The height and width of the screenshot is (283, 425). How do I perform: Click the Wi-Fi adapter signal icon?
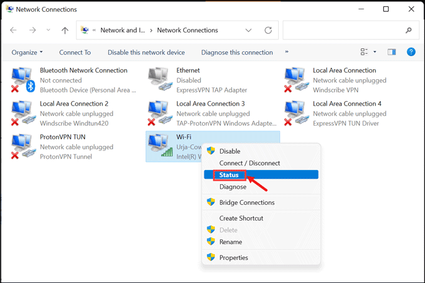[x=159, y=146]
